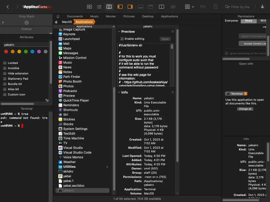The height and width of the screenshot is (202, 270).
Task: Click the Apple logo in path bar
Action: pos(56,22)
